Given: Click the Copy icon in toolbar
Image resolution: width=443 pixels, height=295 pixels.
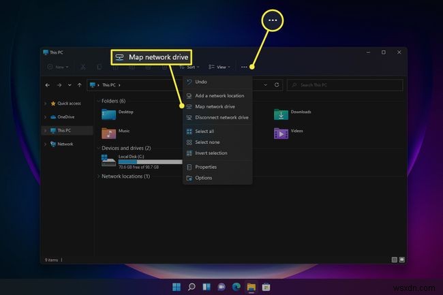Looking at the screenshot, I should pos(99,67).
